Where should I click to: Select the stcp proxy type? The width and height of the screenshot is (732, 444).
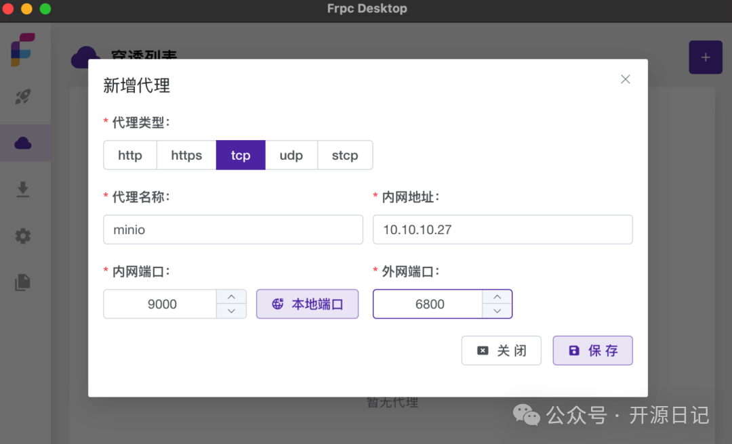coord(345,155)
